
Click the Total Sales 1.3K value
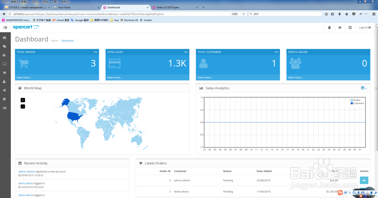(177, 63)
